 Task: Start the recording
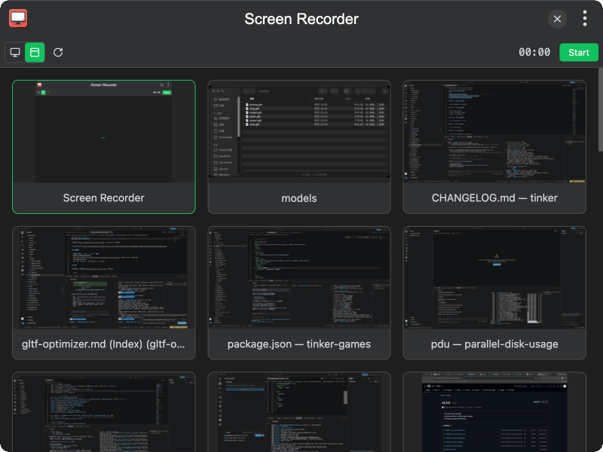click(578, 52)
